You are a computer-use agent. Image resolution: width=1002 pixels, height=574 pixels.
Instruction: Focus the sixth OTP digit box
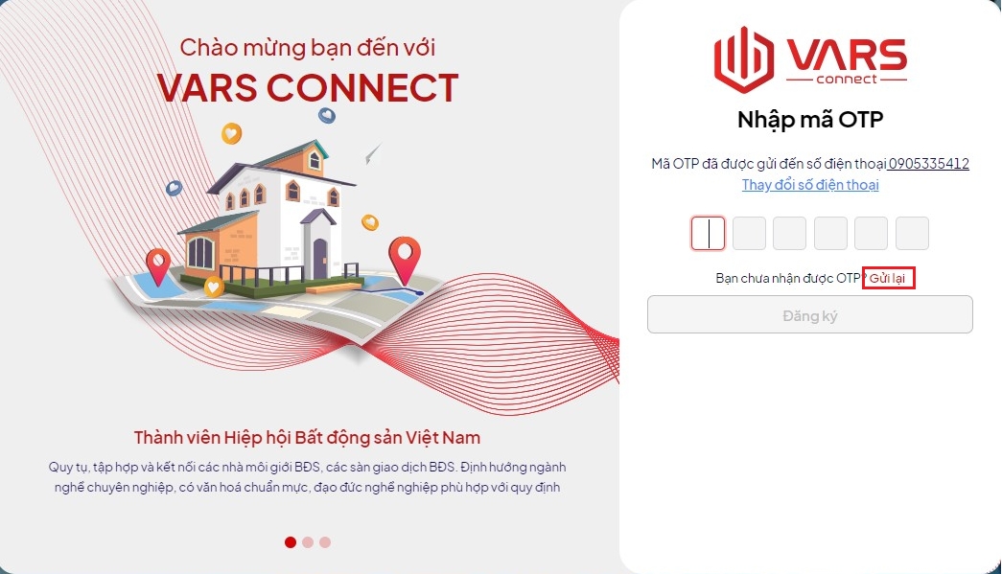912,233
